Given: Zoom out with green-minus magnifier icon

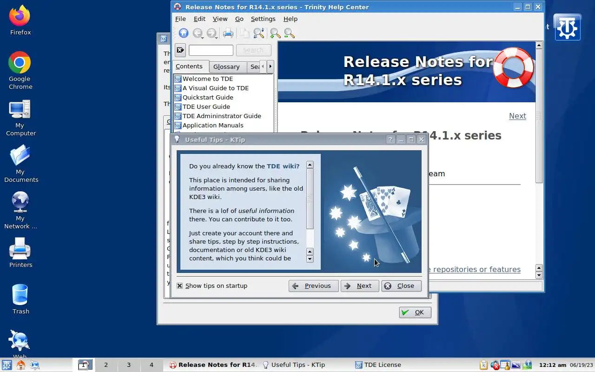Looking at the screenshot, I should click(289, 33).
